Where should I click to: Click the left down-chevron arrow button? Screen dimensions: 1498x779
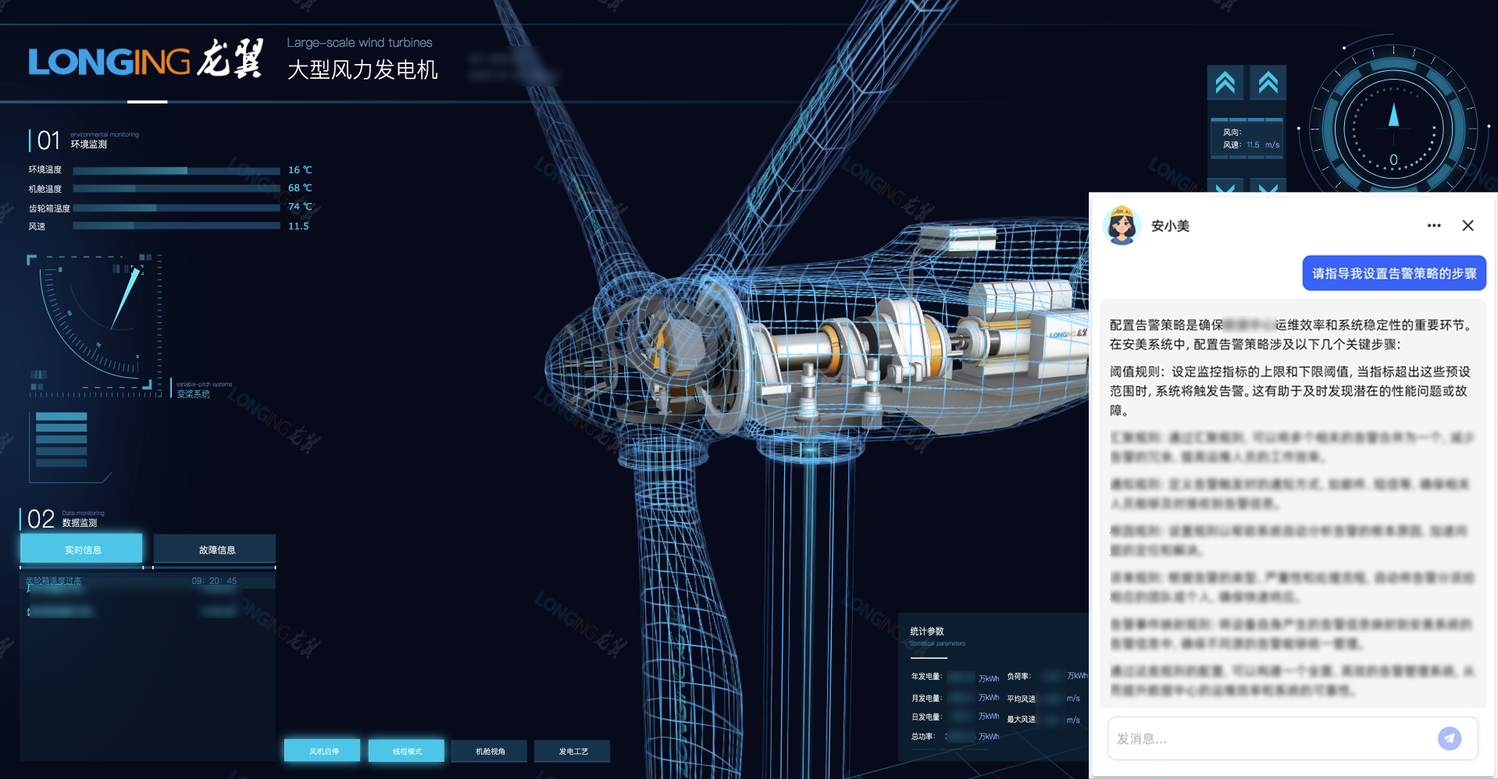coord(1225,187)
